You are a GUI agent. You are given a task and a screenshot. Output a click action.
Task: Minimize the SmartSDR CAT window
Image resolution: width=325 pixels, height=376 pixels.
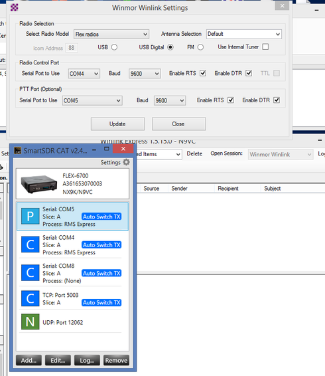click(94, 150)
